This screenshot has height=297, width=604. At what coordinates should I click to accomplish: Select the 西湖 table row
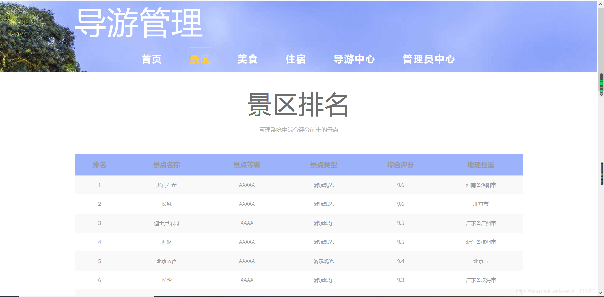(x=166, y=242)
